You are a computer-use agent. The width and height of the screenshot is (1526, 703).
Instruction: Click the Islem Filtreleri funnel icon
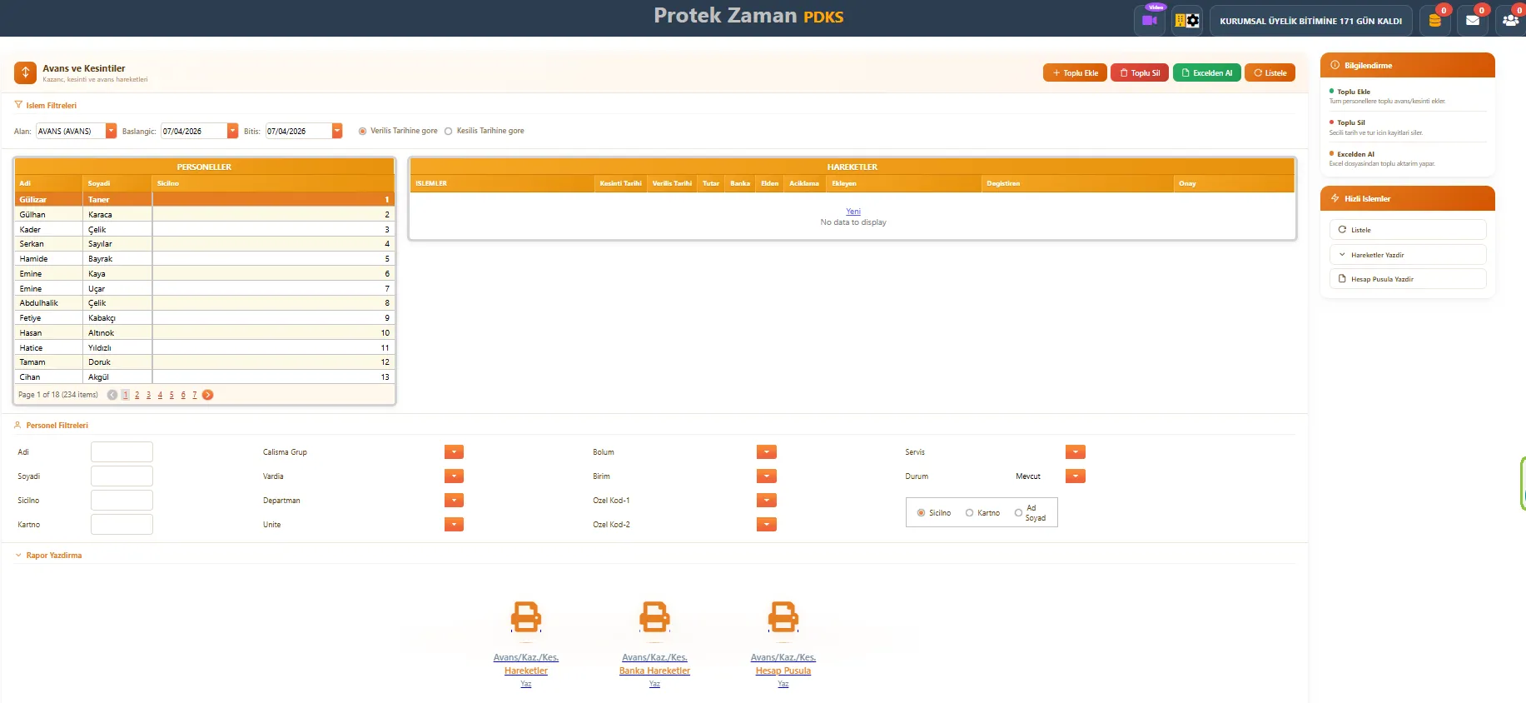point(18,105)
